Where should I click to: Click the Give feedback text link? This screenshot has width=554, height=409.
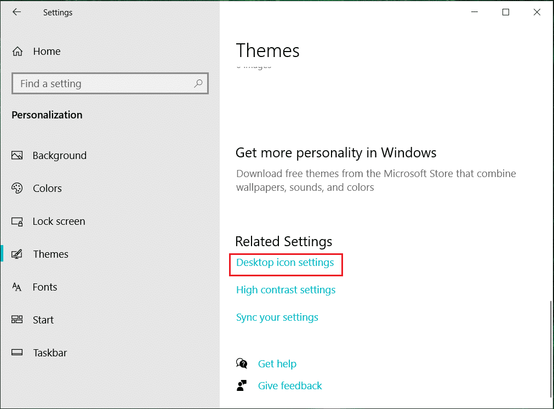point(290,386)
